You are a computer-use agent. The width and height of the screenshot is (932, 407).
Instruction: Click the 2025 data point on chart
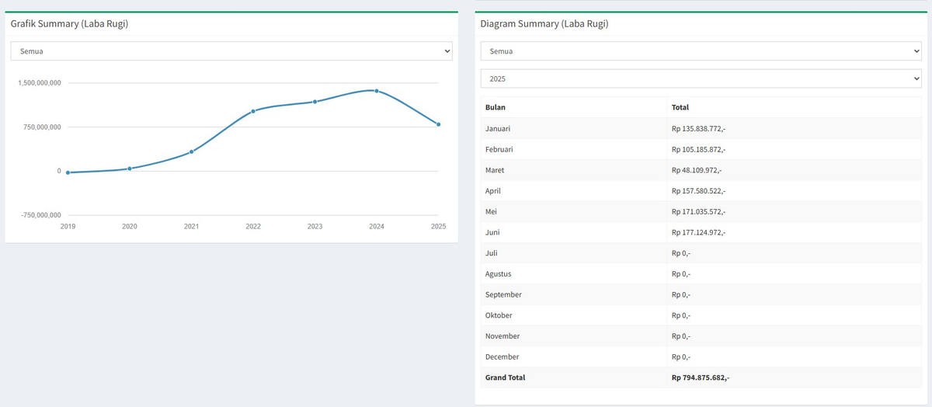[x=439, y=124]
